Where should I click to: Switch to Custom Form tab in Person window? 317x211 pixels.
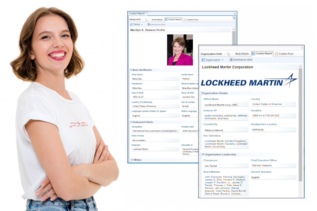tap(191, 20)
